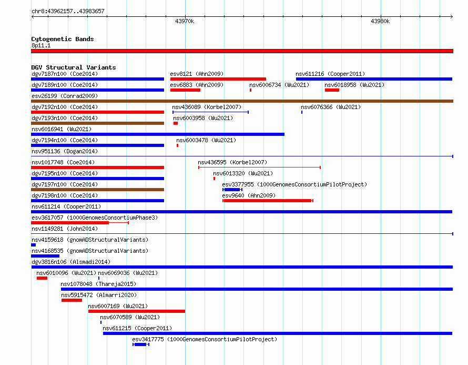Select dgv7195n100 (Coe2014) label
The image size is (468, 365).
point(65,173)
